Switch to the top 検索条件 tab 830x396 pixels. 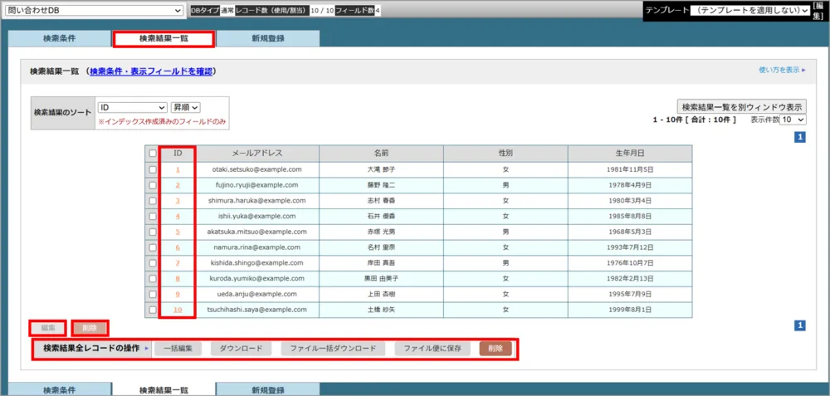coord(59,39)
